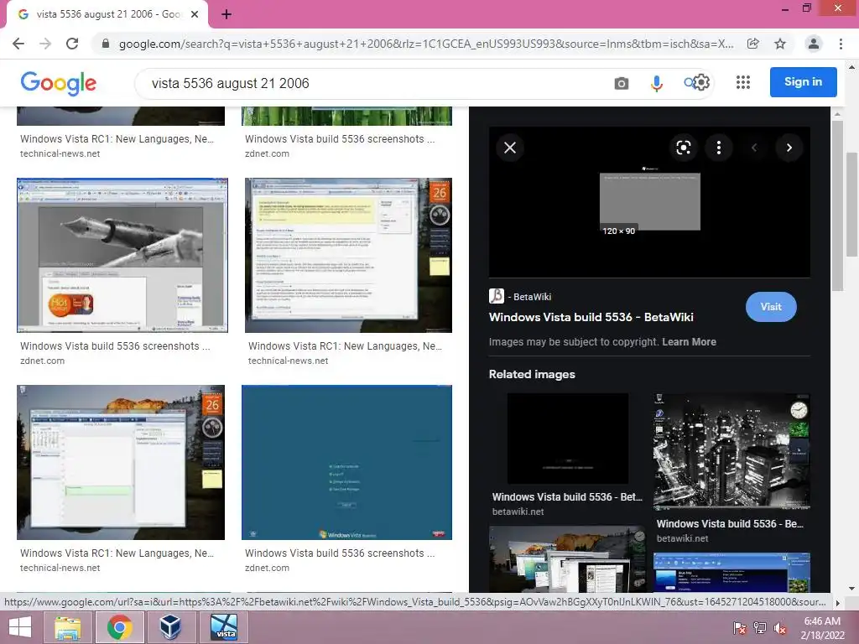The width and height of the screenshot is (859, 644).
Task: Open the BetaWiki source link
Action: pos(520,296)
